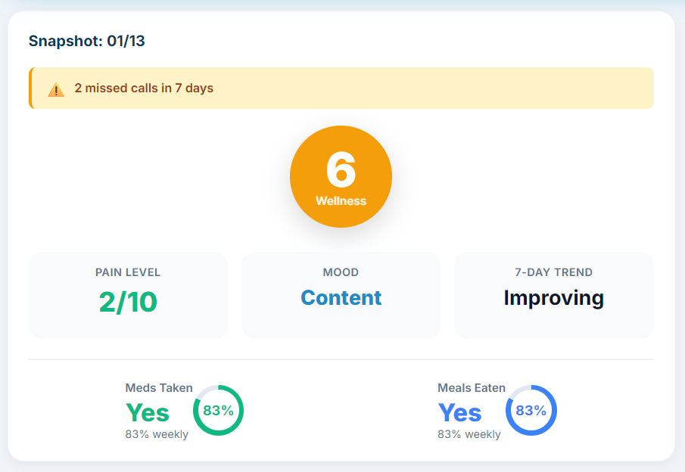The width and height of the screenshot is (685, 472).
Task: Click the PAIN LEVEL heading
Action: click(128, 272)
